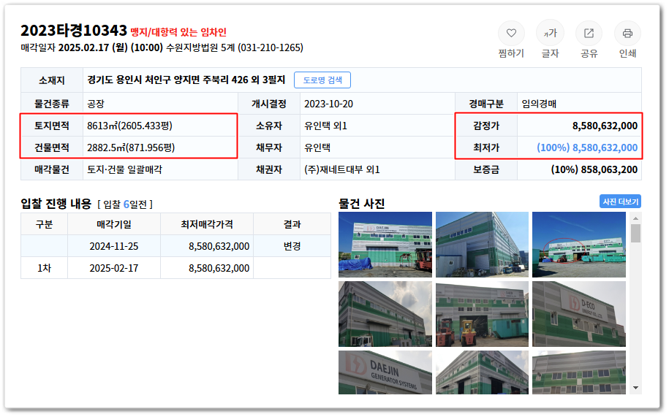Open photo of building under cloudy sky

point(385,314)
